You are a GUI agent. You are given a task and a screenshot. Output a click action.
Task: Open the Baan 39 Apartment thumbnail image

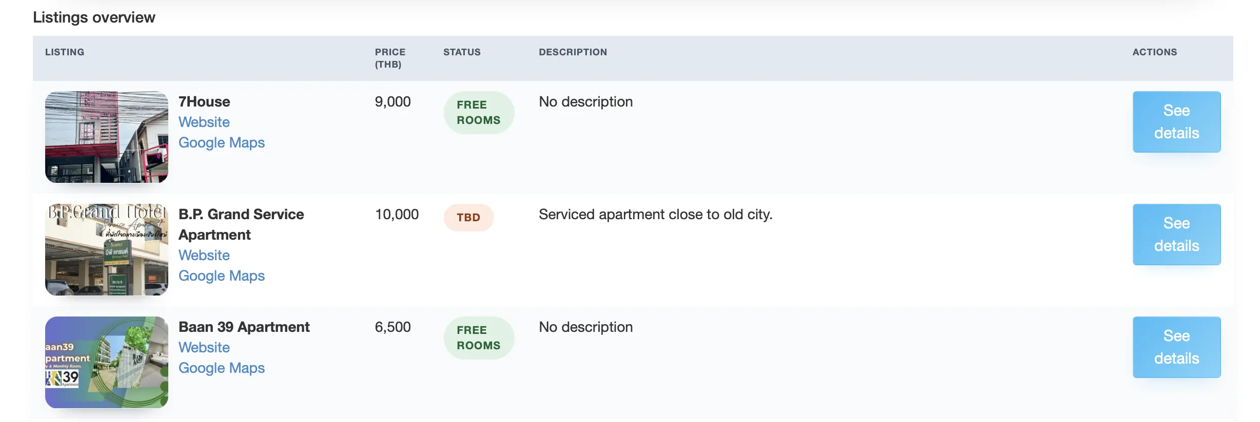pyautogui.click(x=106, y=362)
